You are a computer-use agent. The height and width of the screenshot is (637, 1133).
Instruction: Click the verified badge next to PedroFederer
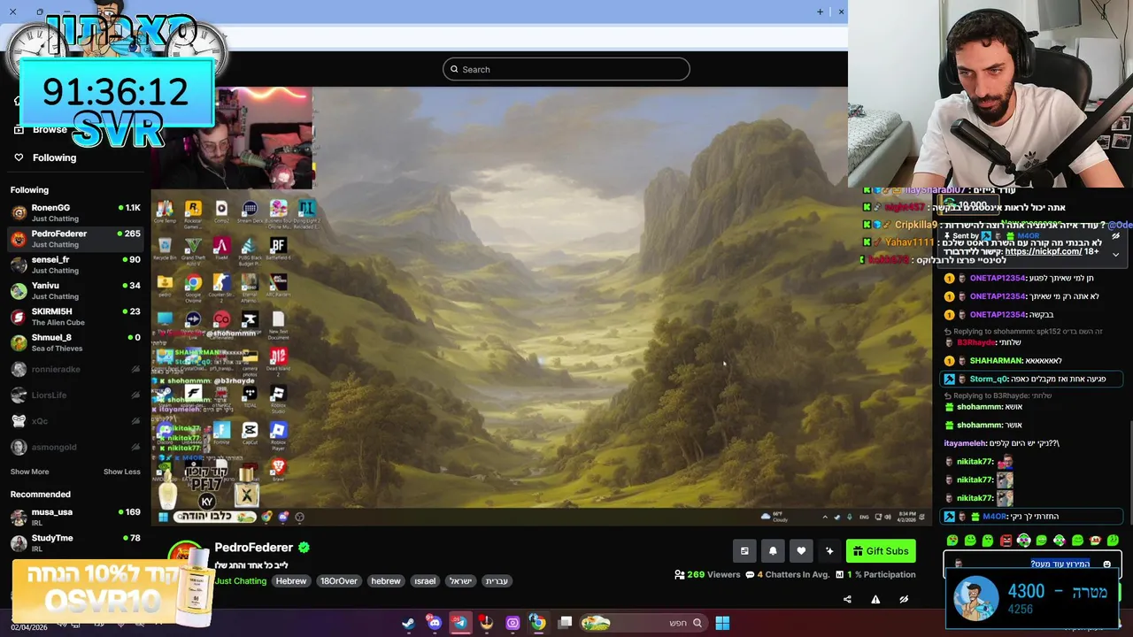[x=304, y=548]
